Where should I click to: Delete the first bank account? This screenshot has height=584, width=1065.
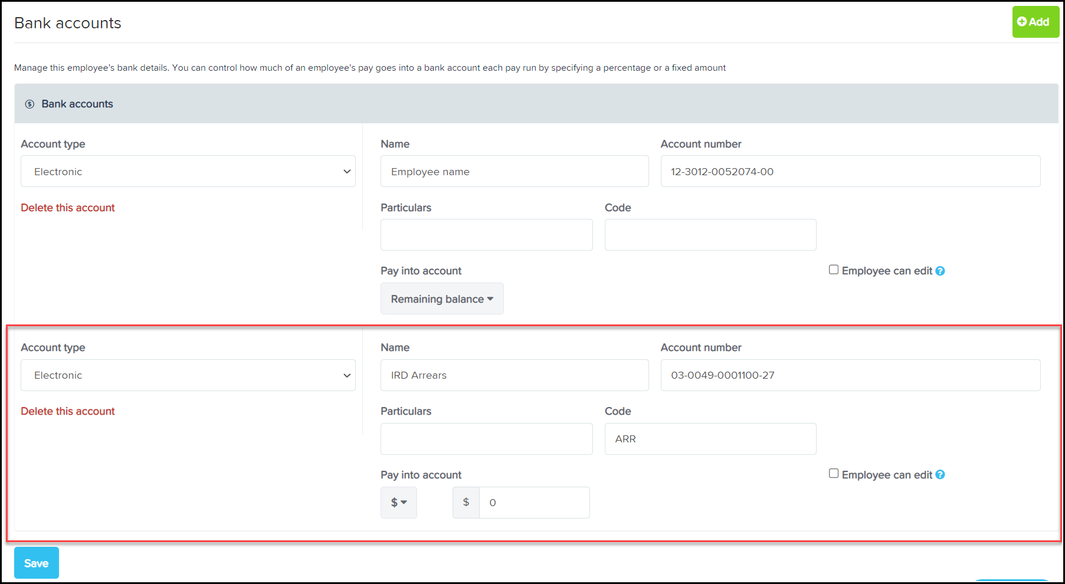68,208
